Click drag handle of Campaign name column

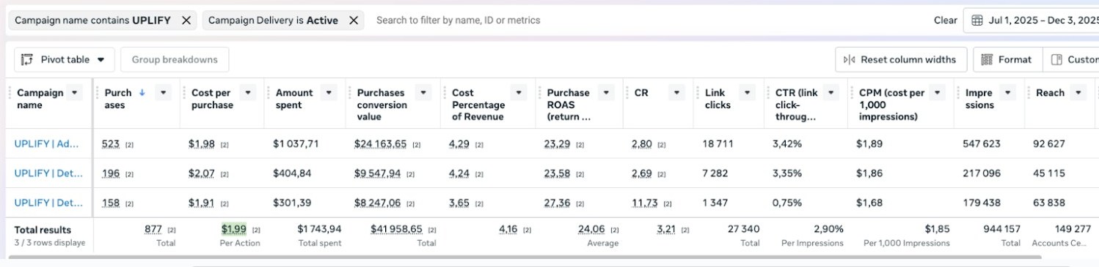[10, 93]
